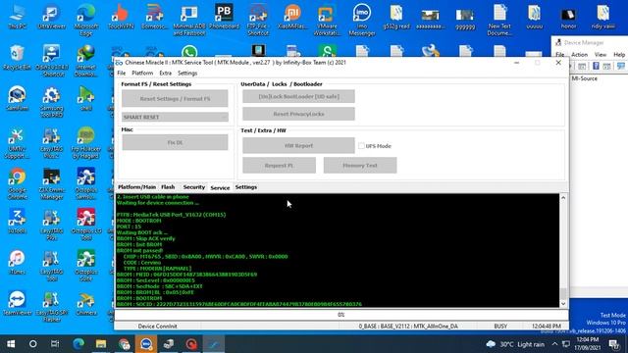Screen dimensions: 628x353
Task: Open the XiaoMiFlash desktop icon
Action: coord(292,18)
